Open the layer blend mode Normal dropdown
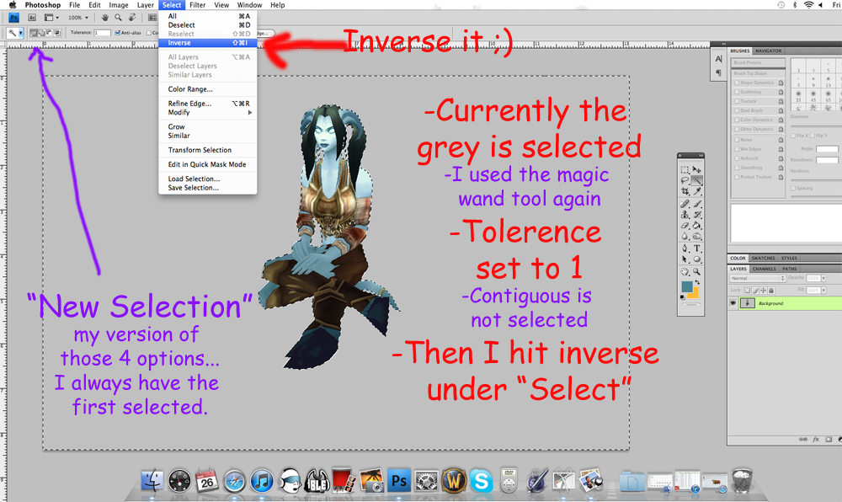The width and height of the screenshot is (842, 502). tap(757, 278)
